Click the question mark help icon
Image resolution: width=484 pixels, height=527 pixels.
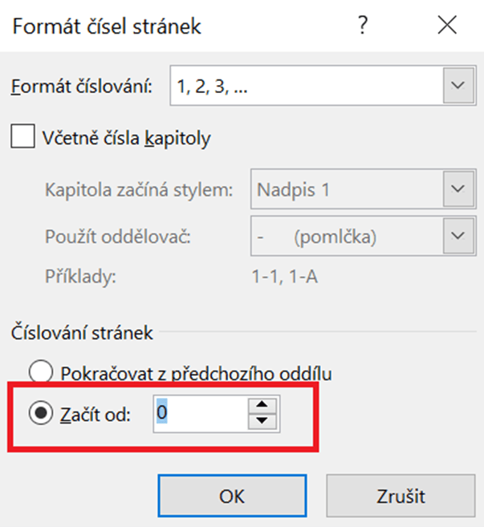tap(363, 26)
